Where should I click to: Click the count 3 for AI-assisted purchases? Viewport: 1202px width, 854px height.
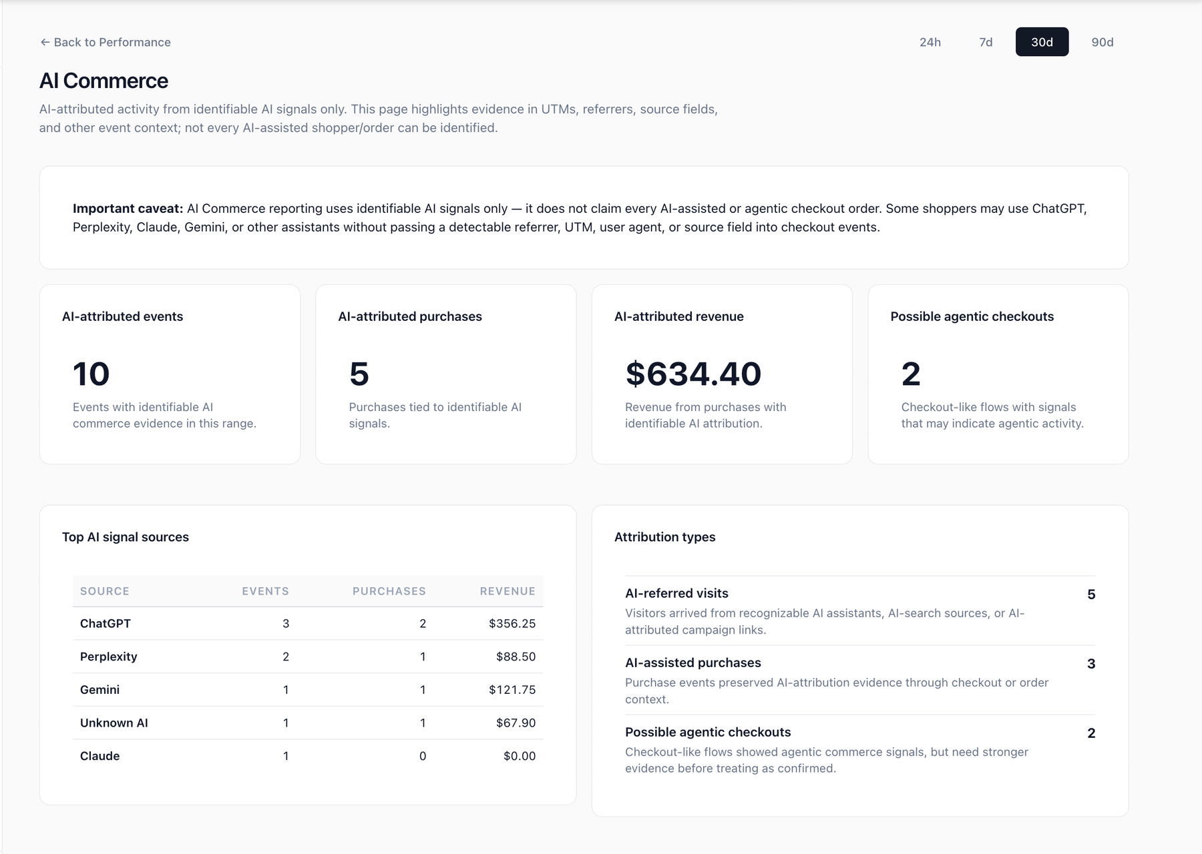(x=1091, y=664)
